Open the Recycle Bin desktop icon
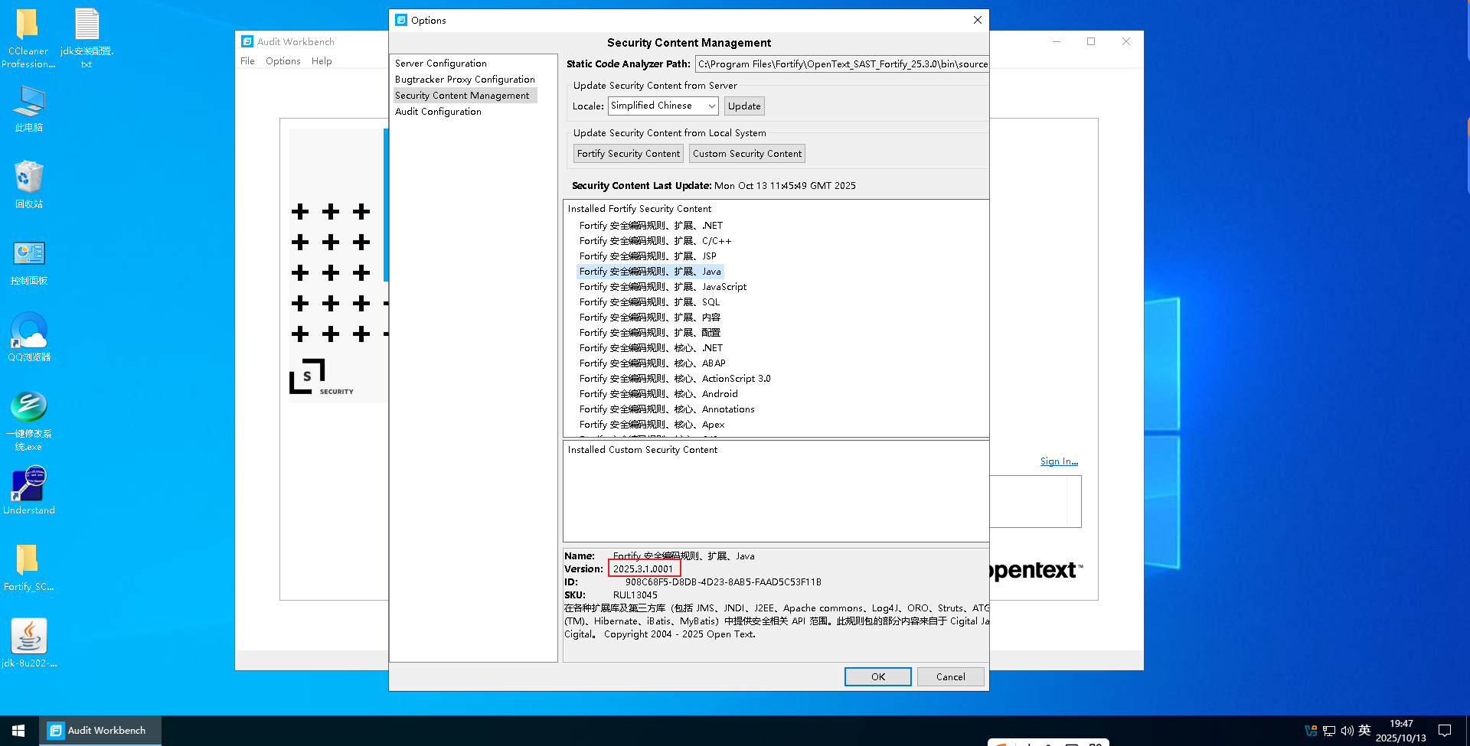 [28, 178]
